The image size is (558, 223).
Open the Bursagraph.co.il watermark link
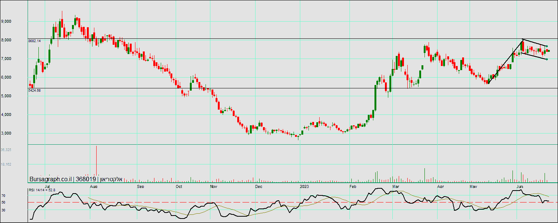pyautogui.click(x=50, y=179)
